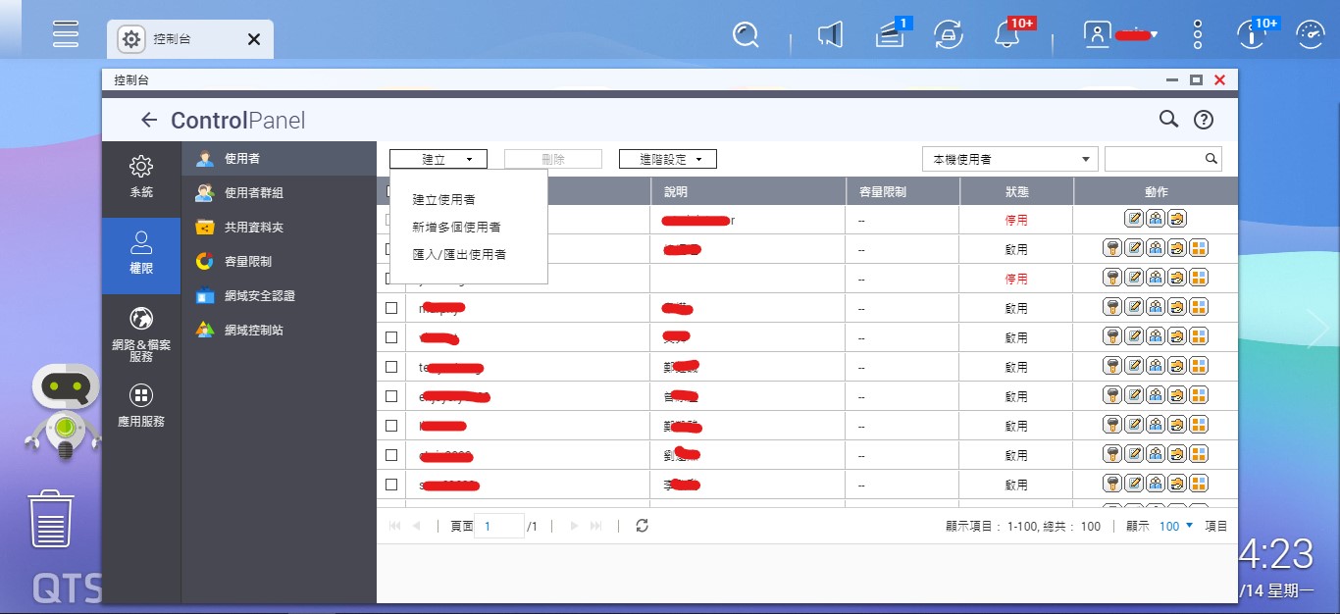This screenshot has width=1340, height=614.
Task: Click the Control Panel back arrow
Action: click(x=148, y=120)
